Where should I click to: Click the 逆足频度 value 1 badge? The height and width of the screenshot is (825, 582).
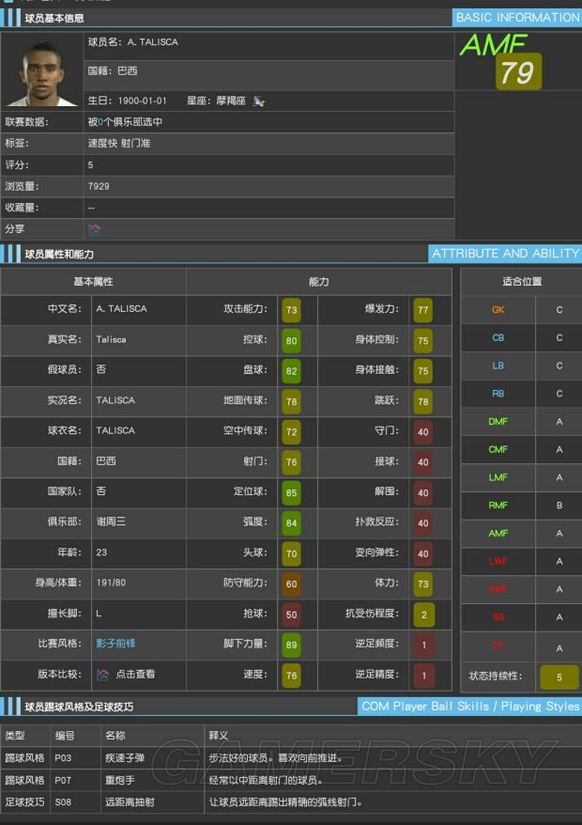coord(423,645)
